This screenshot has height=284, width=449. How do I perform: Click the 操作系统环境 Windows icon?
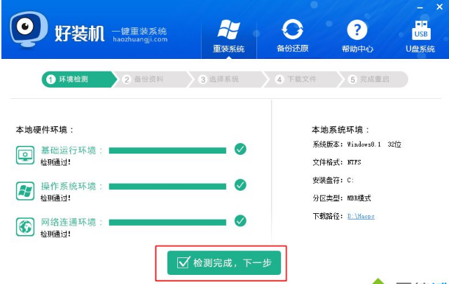(x=25, y=191)
